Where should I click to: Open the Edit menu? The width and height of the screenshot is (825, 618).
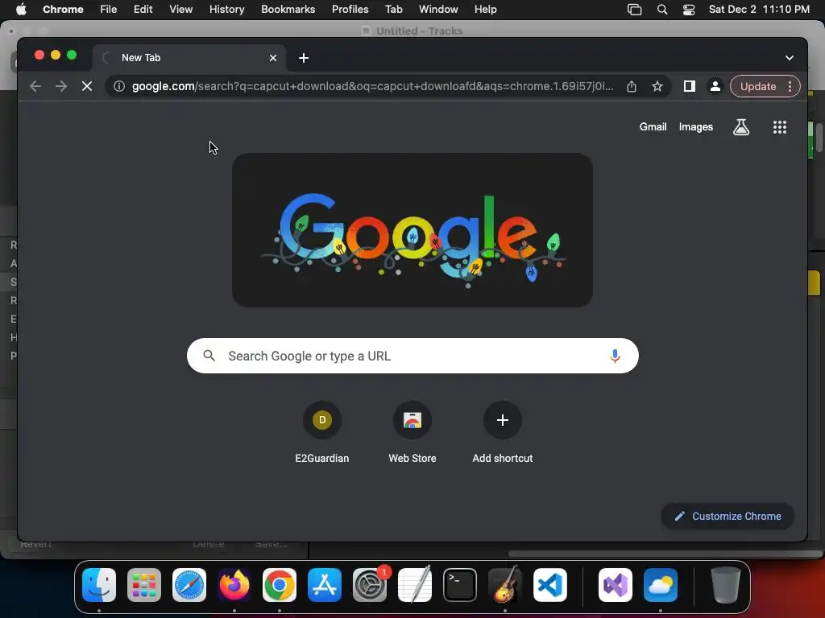click(x=143, y=10)
